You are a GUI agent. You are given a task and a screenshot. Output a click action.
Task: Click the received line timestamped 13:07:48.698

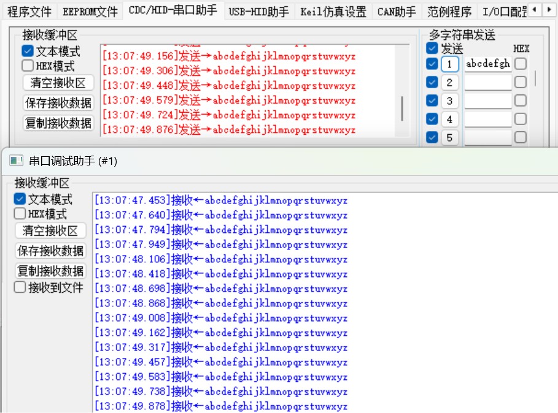point(221,289)
